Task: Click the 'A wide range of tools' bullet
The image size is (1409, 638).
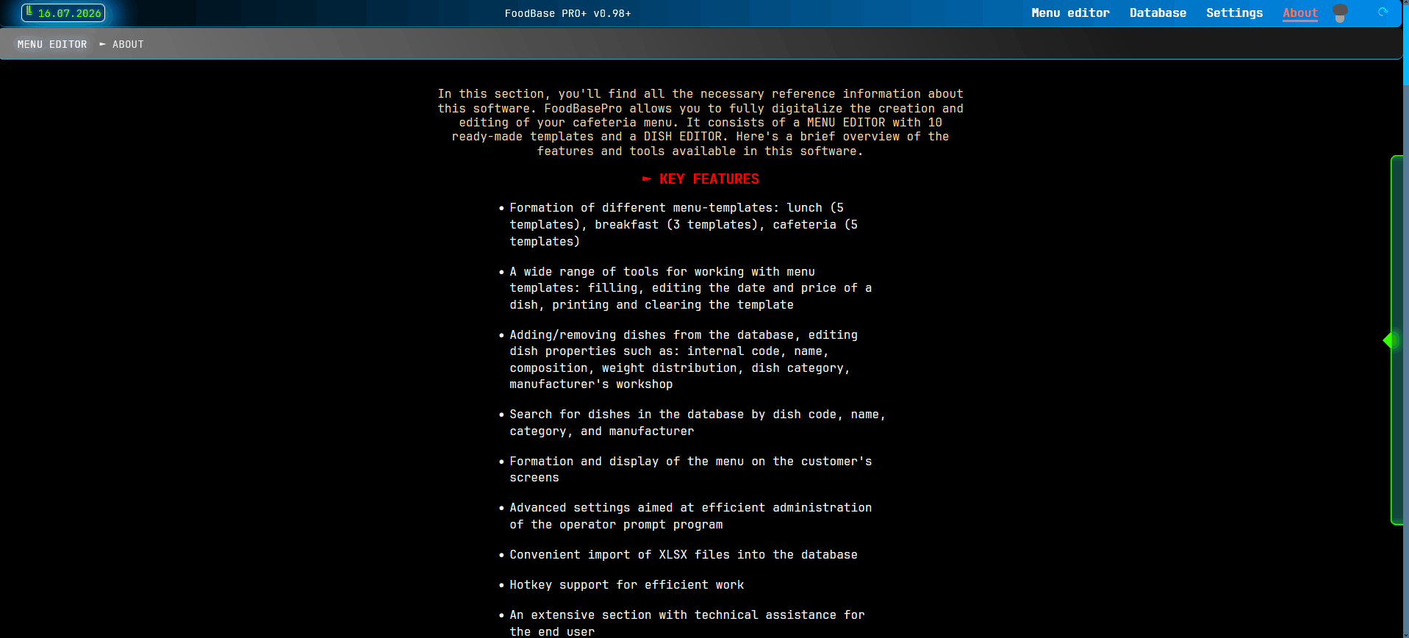Action: pyautogui.click(x=690, y=288)
